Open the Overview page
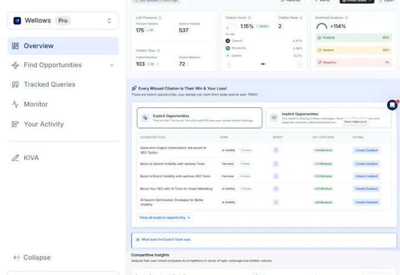 click(x=63, y=46)
